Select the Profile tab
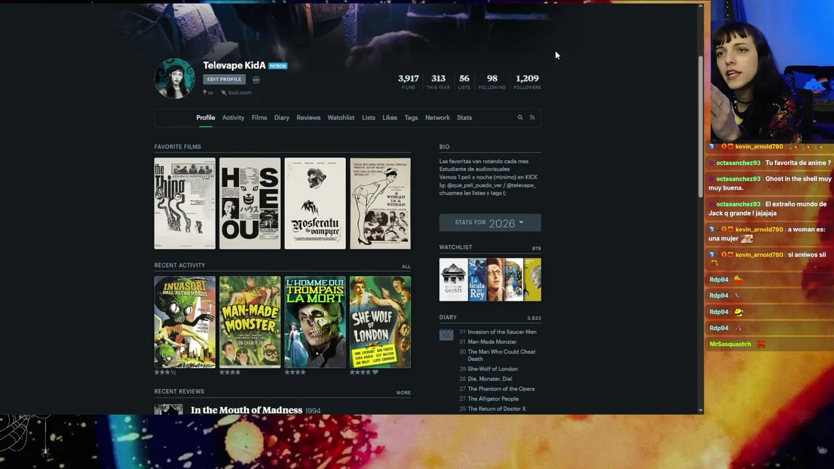The width and height of the screenshot is (834, 469). (205, 118)
